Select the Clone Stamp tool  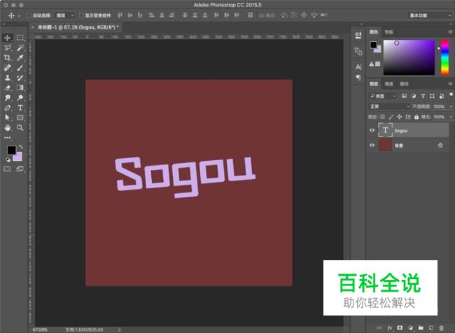click(8, 78)
